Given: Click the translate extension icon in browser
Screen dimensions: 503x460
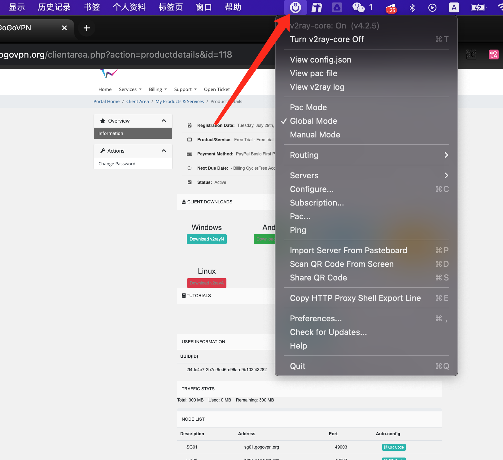Looking at the screenshot, I should (x=494, y=54).
